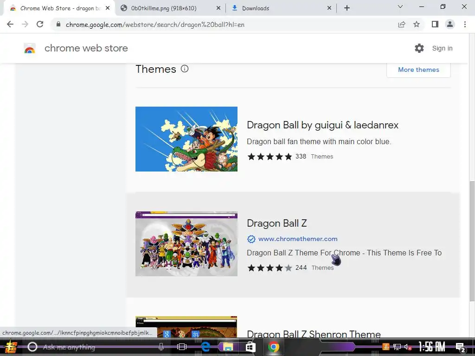Screen dimensions: 475x356
Task: Click the 1:56 AM clock
Action: coord(432,347)
